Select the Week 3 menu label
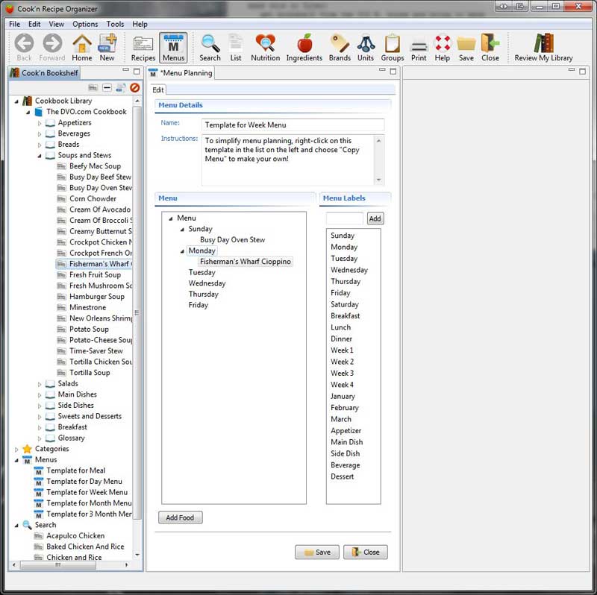This screenshot has width=597, height=595. click(342, 374)
